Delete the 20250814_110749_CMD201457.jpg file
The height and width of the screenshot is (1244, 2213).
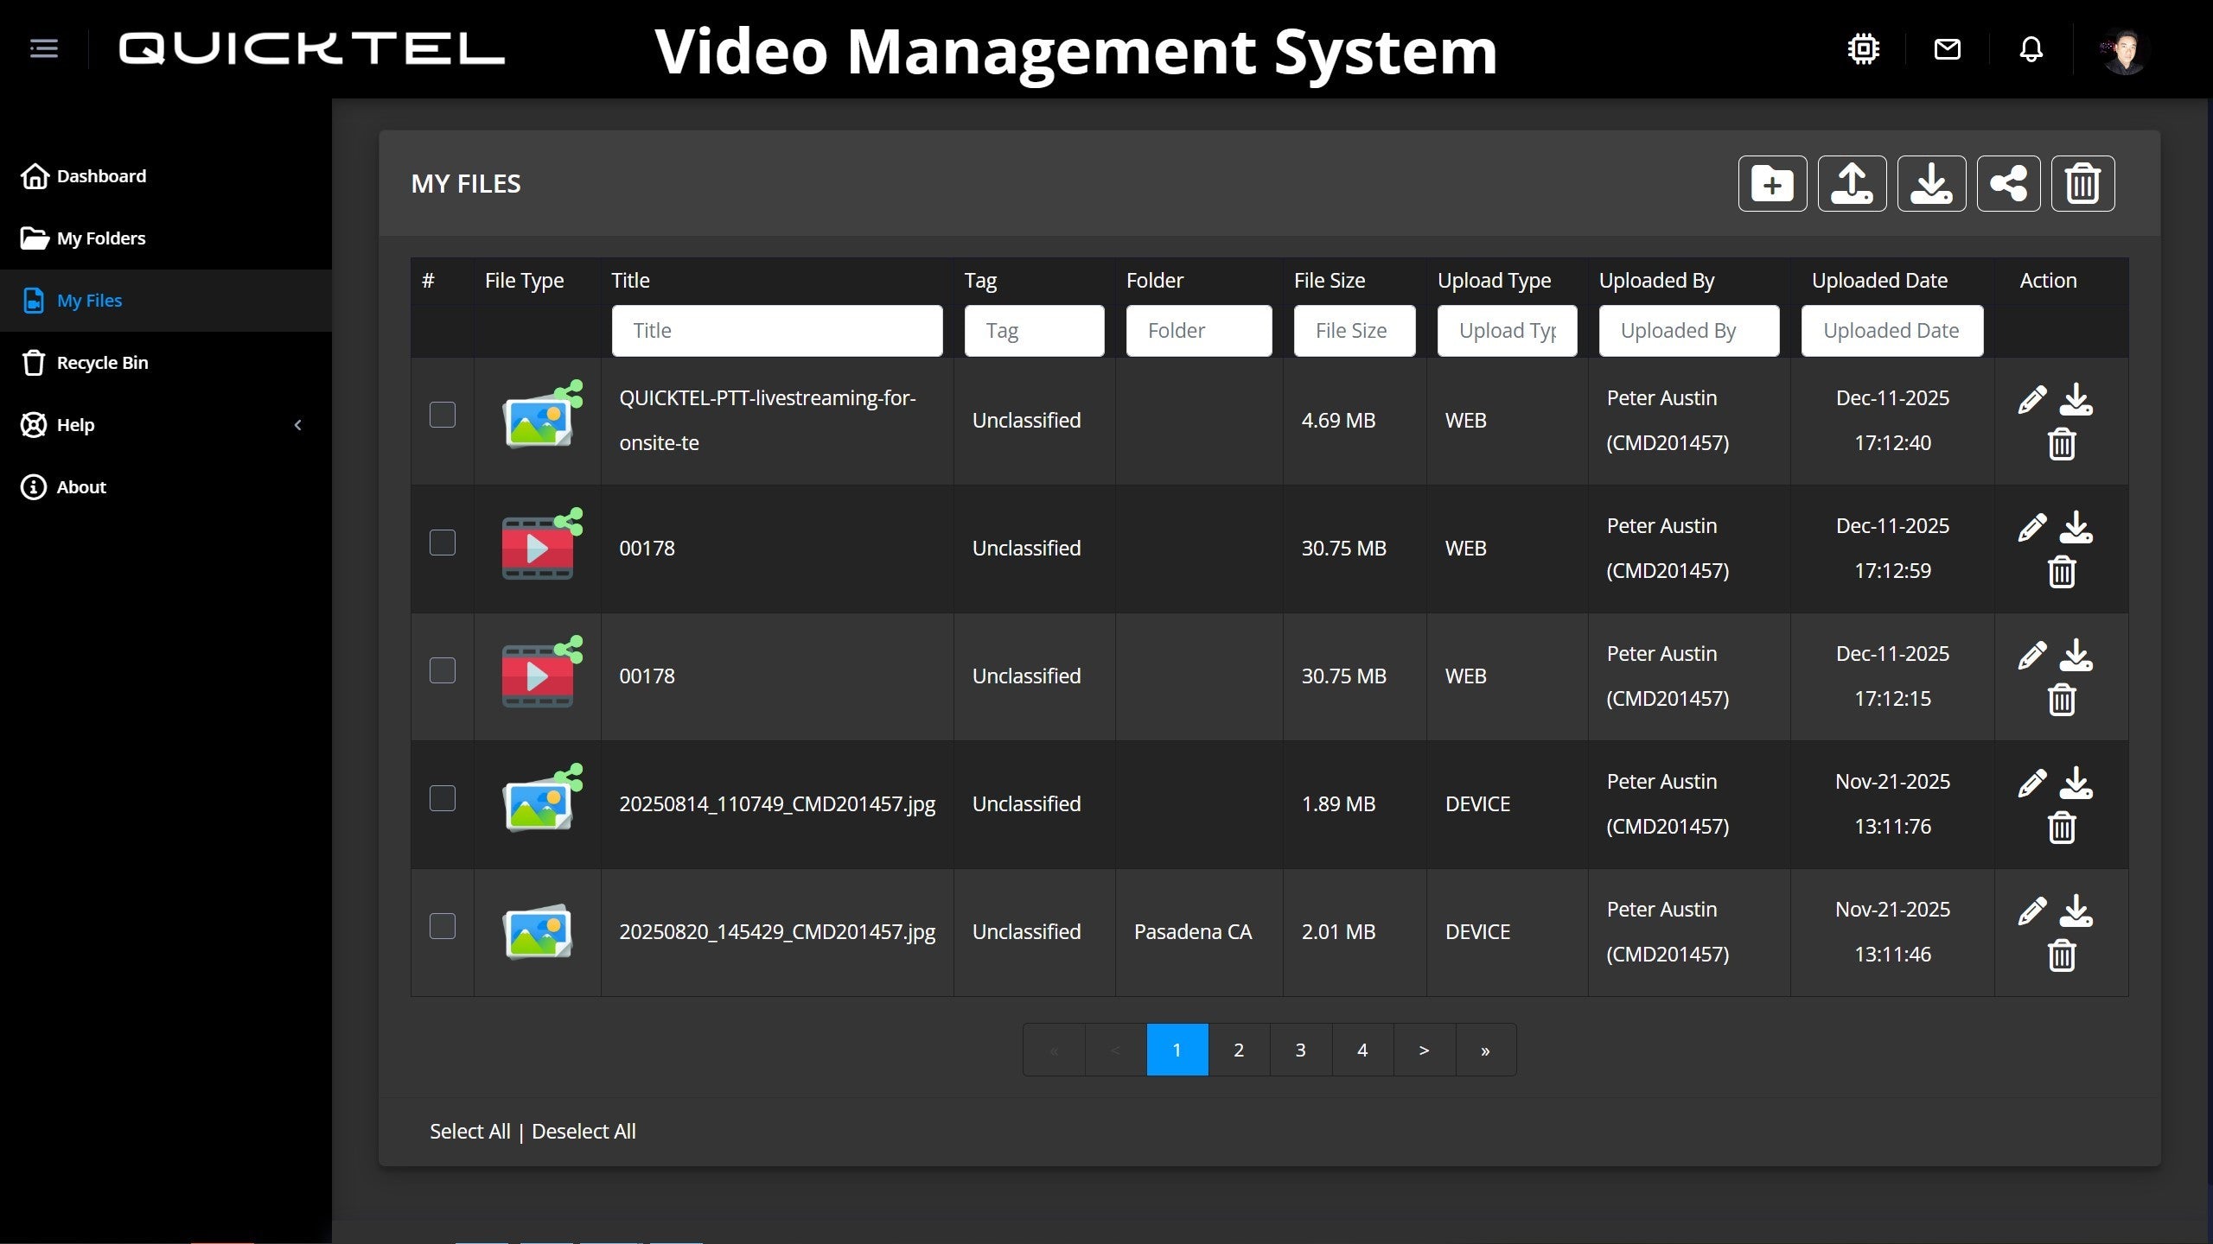click(2061, 828)
